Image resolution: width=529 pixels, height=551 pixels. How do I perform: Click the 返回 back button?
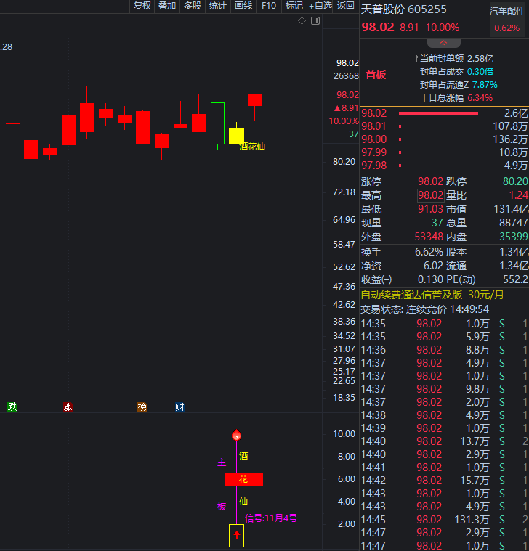click(x=346, y=6)
